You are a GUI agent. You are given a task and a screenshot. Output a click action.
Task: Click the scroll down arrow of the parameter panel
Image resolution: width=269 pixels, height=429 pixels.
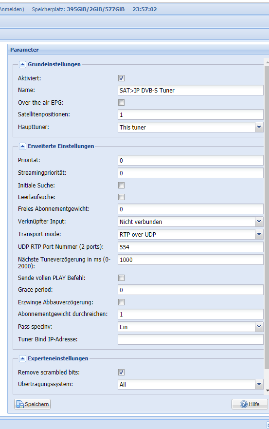tap(267, 391)
